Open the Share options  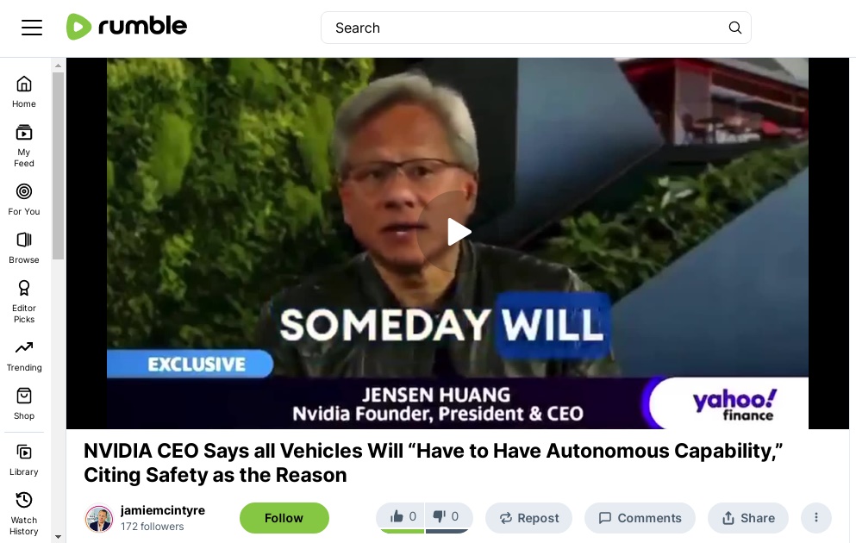748,518
